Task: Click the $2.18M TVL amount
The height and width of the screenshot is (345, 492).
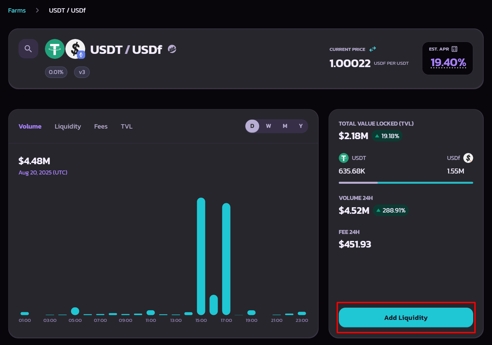Action: click(x=353, y=136)
